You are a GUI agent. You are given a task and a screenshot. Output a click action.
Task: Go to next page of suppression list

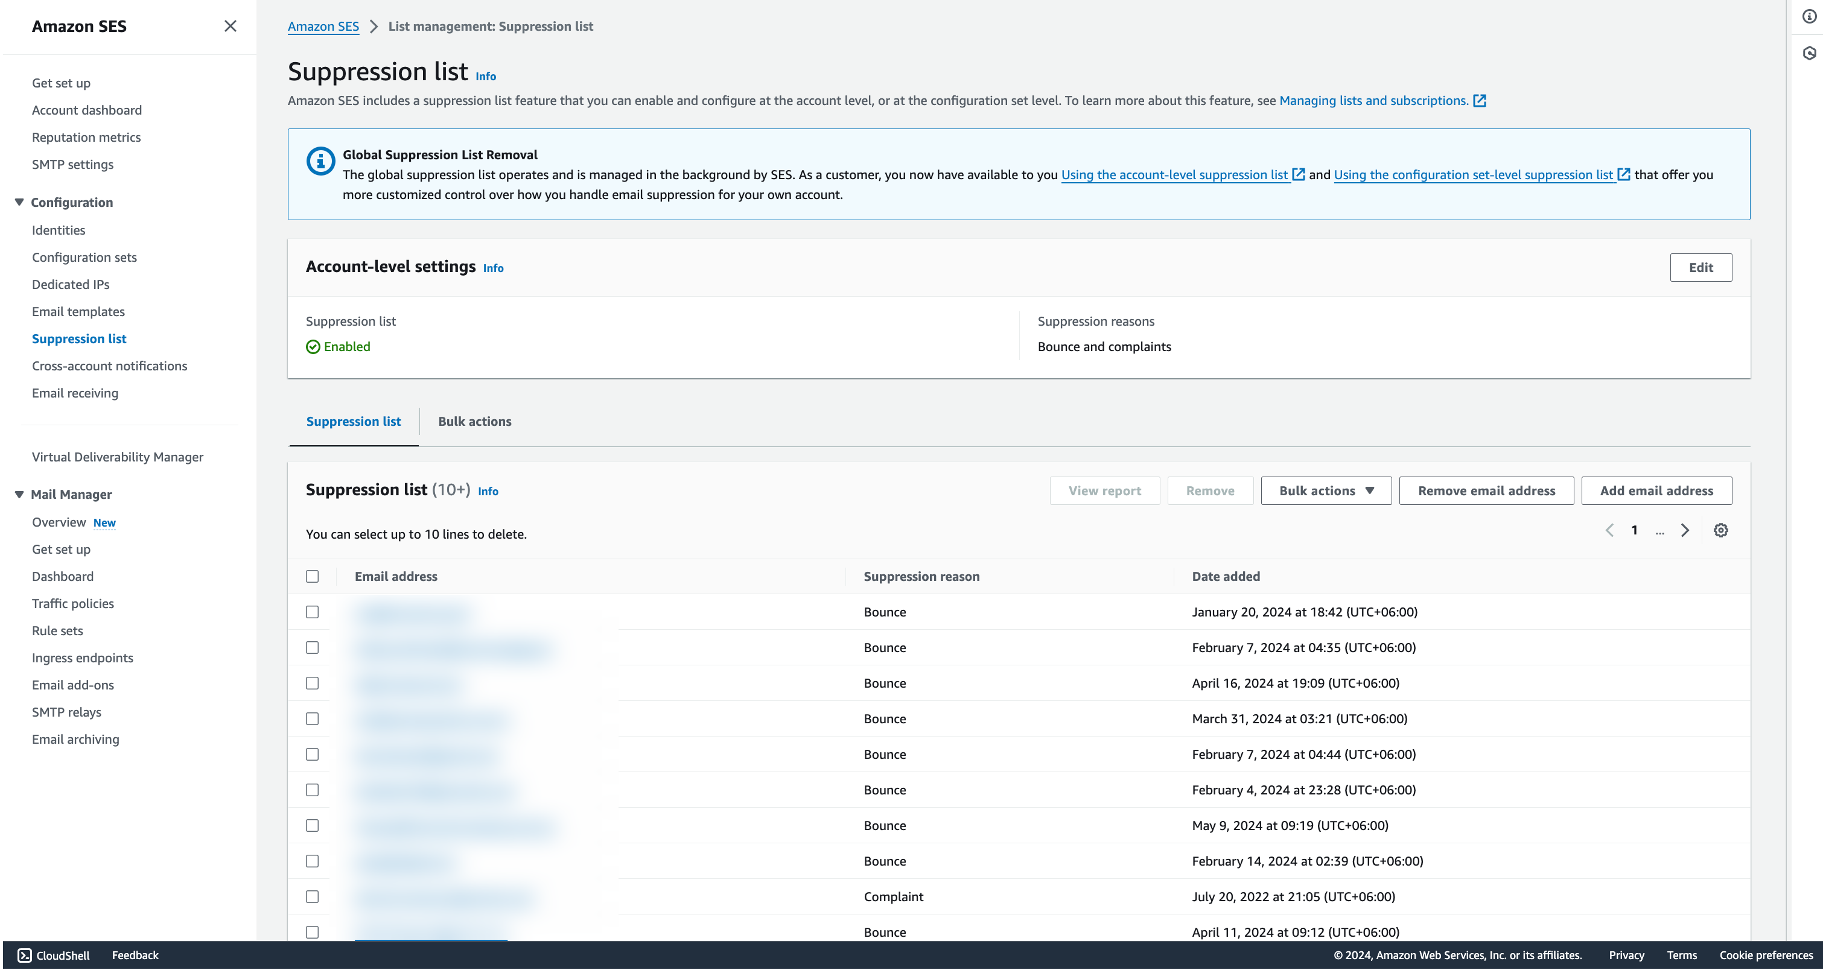tap(1685, 530)
